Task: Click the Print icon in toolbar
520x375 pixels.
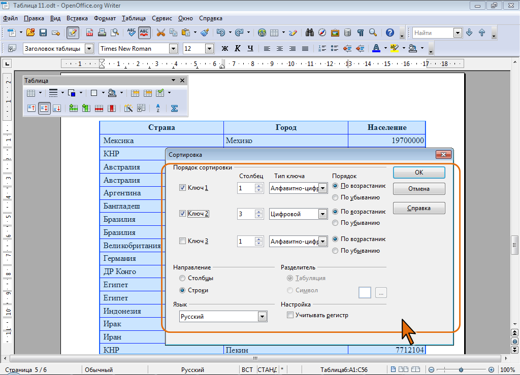Action: tap(102, 32)
